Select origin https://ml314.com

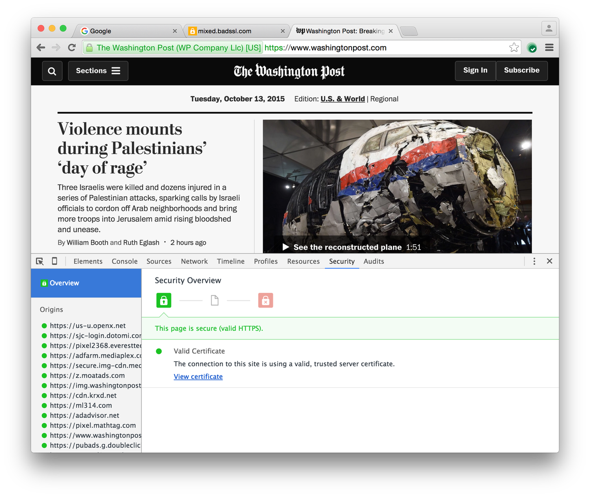tap(81, 405)
